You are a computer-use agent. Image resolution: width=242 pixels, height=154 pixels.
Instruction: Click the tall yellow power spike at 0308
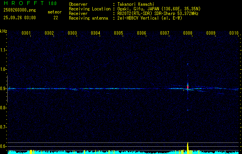pos(188,148)
